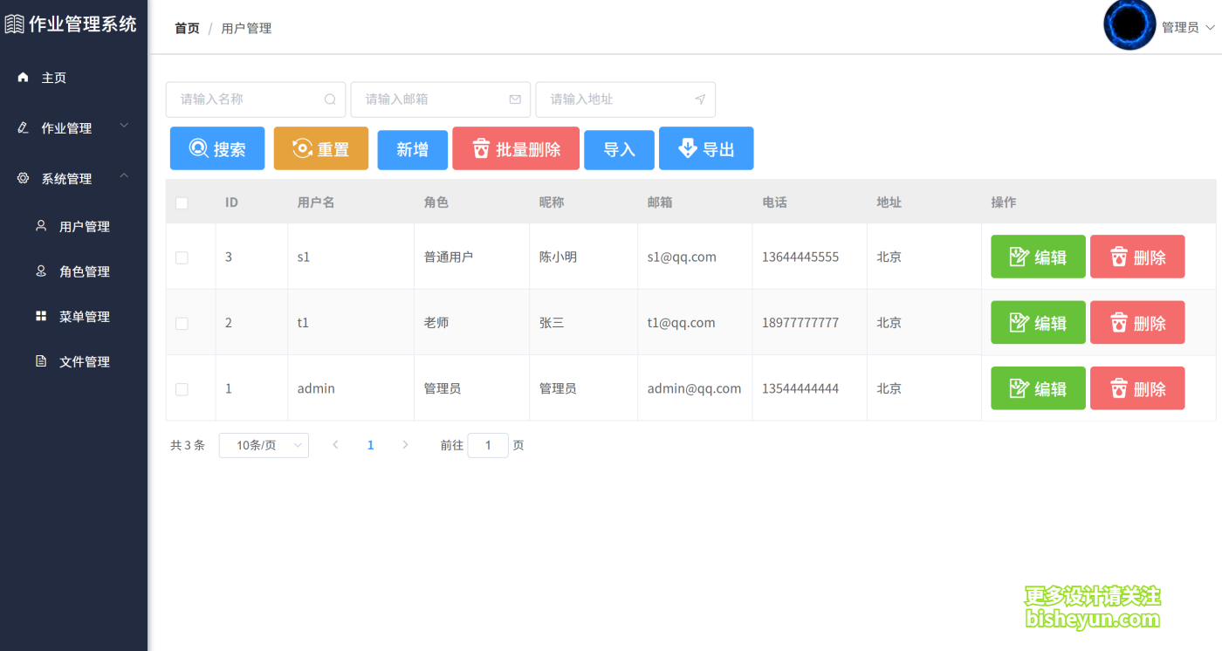The height and width of the screenshot is (651, 1222).
Task: Edit user admin with the 编辑 button
Action: pos(1038,388)
